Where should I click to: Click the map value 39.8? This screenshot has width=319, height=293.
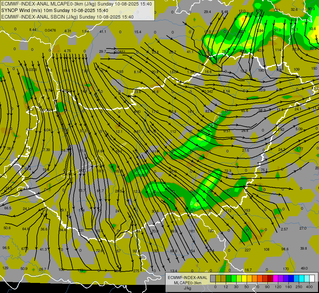(x=303, y=248)
